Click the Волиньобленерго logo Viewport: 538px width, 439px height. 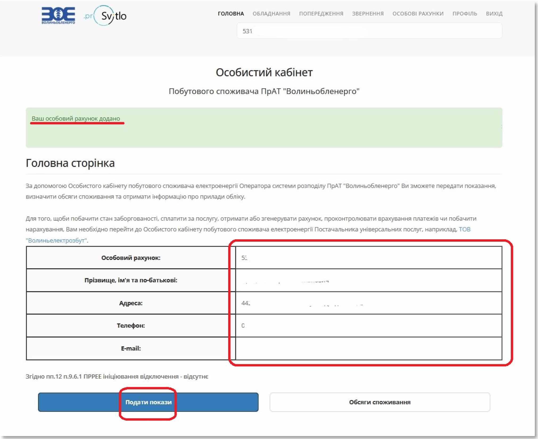58,16
